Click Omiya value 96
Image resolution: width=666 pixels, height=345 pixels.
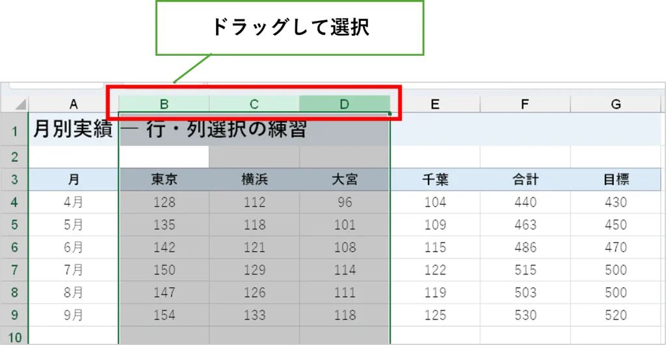click(x=345, y=202)
